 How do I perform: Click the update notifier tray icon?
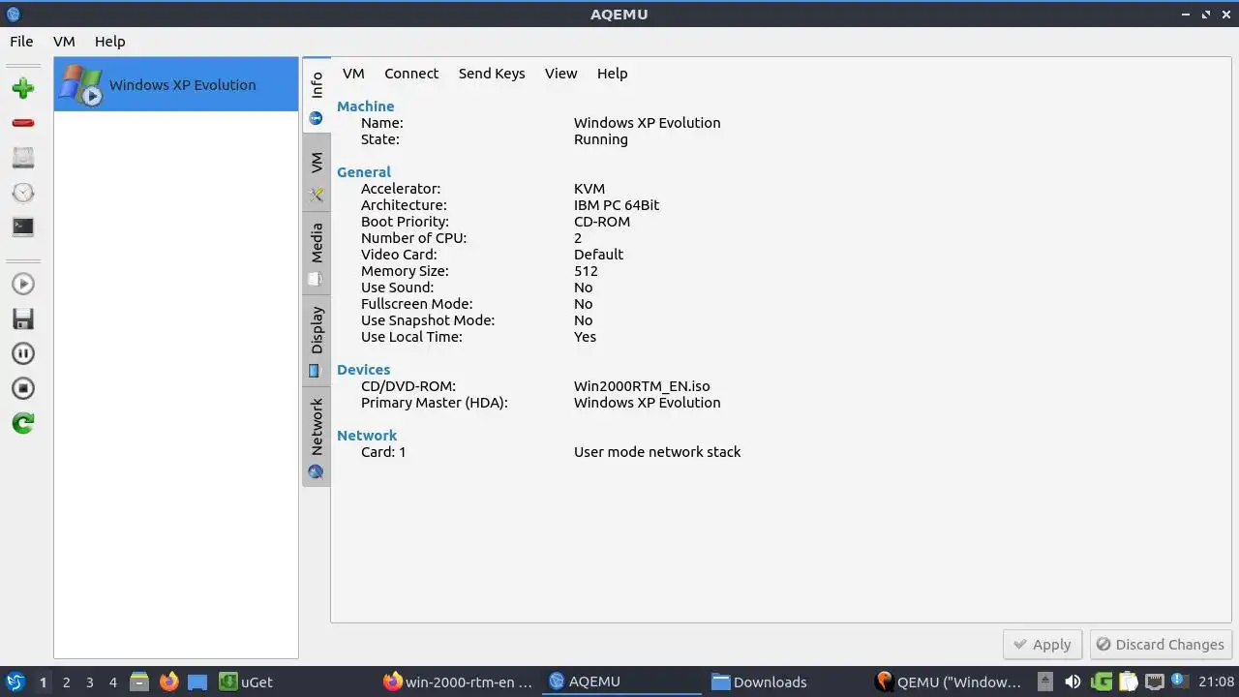[x=1180, y=681]
